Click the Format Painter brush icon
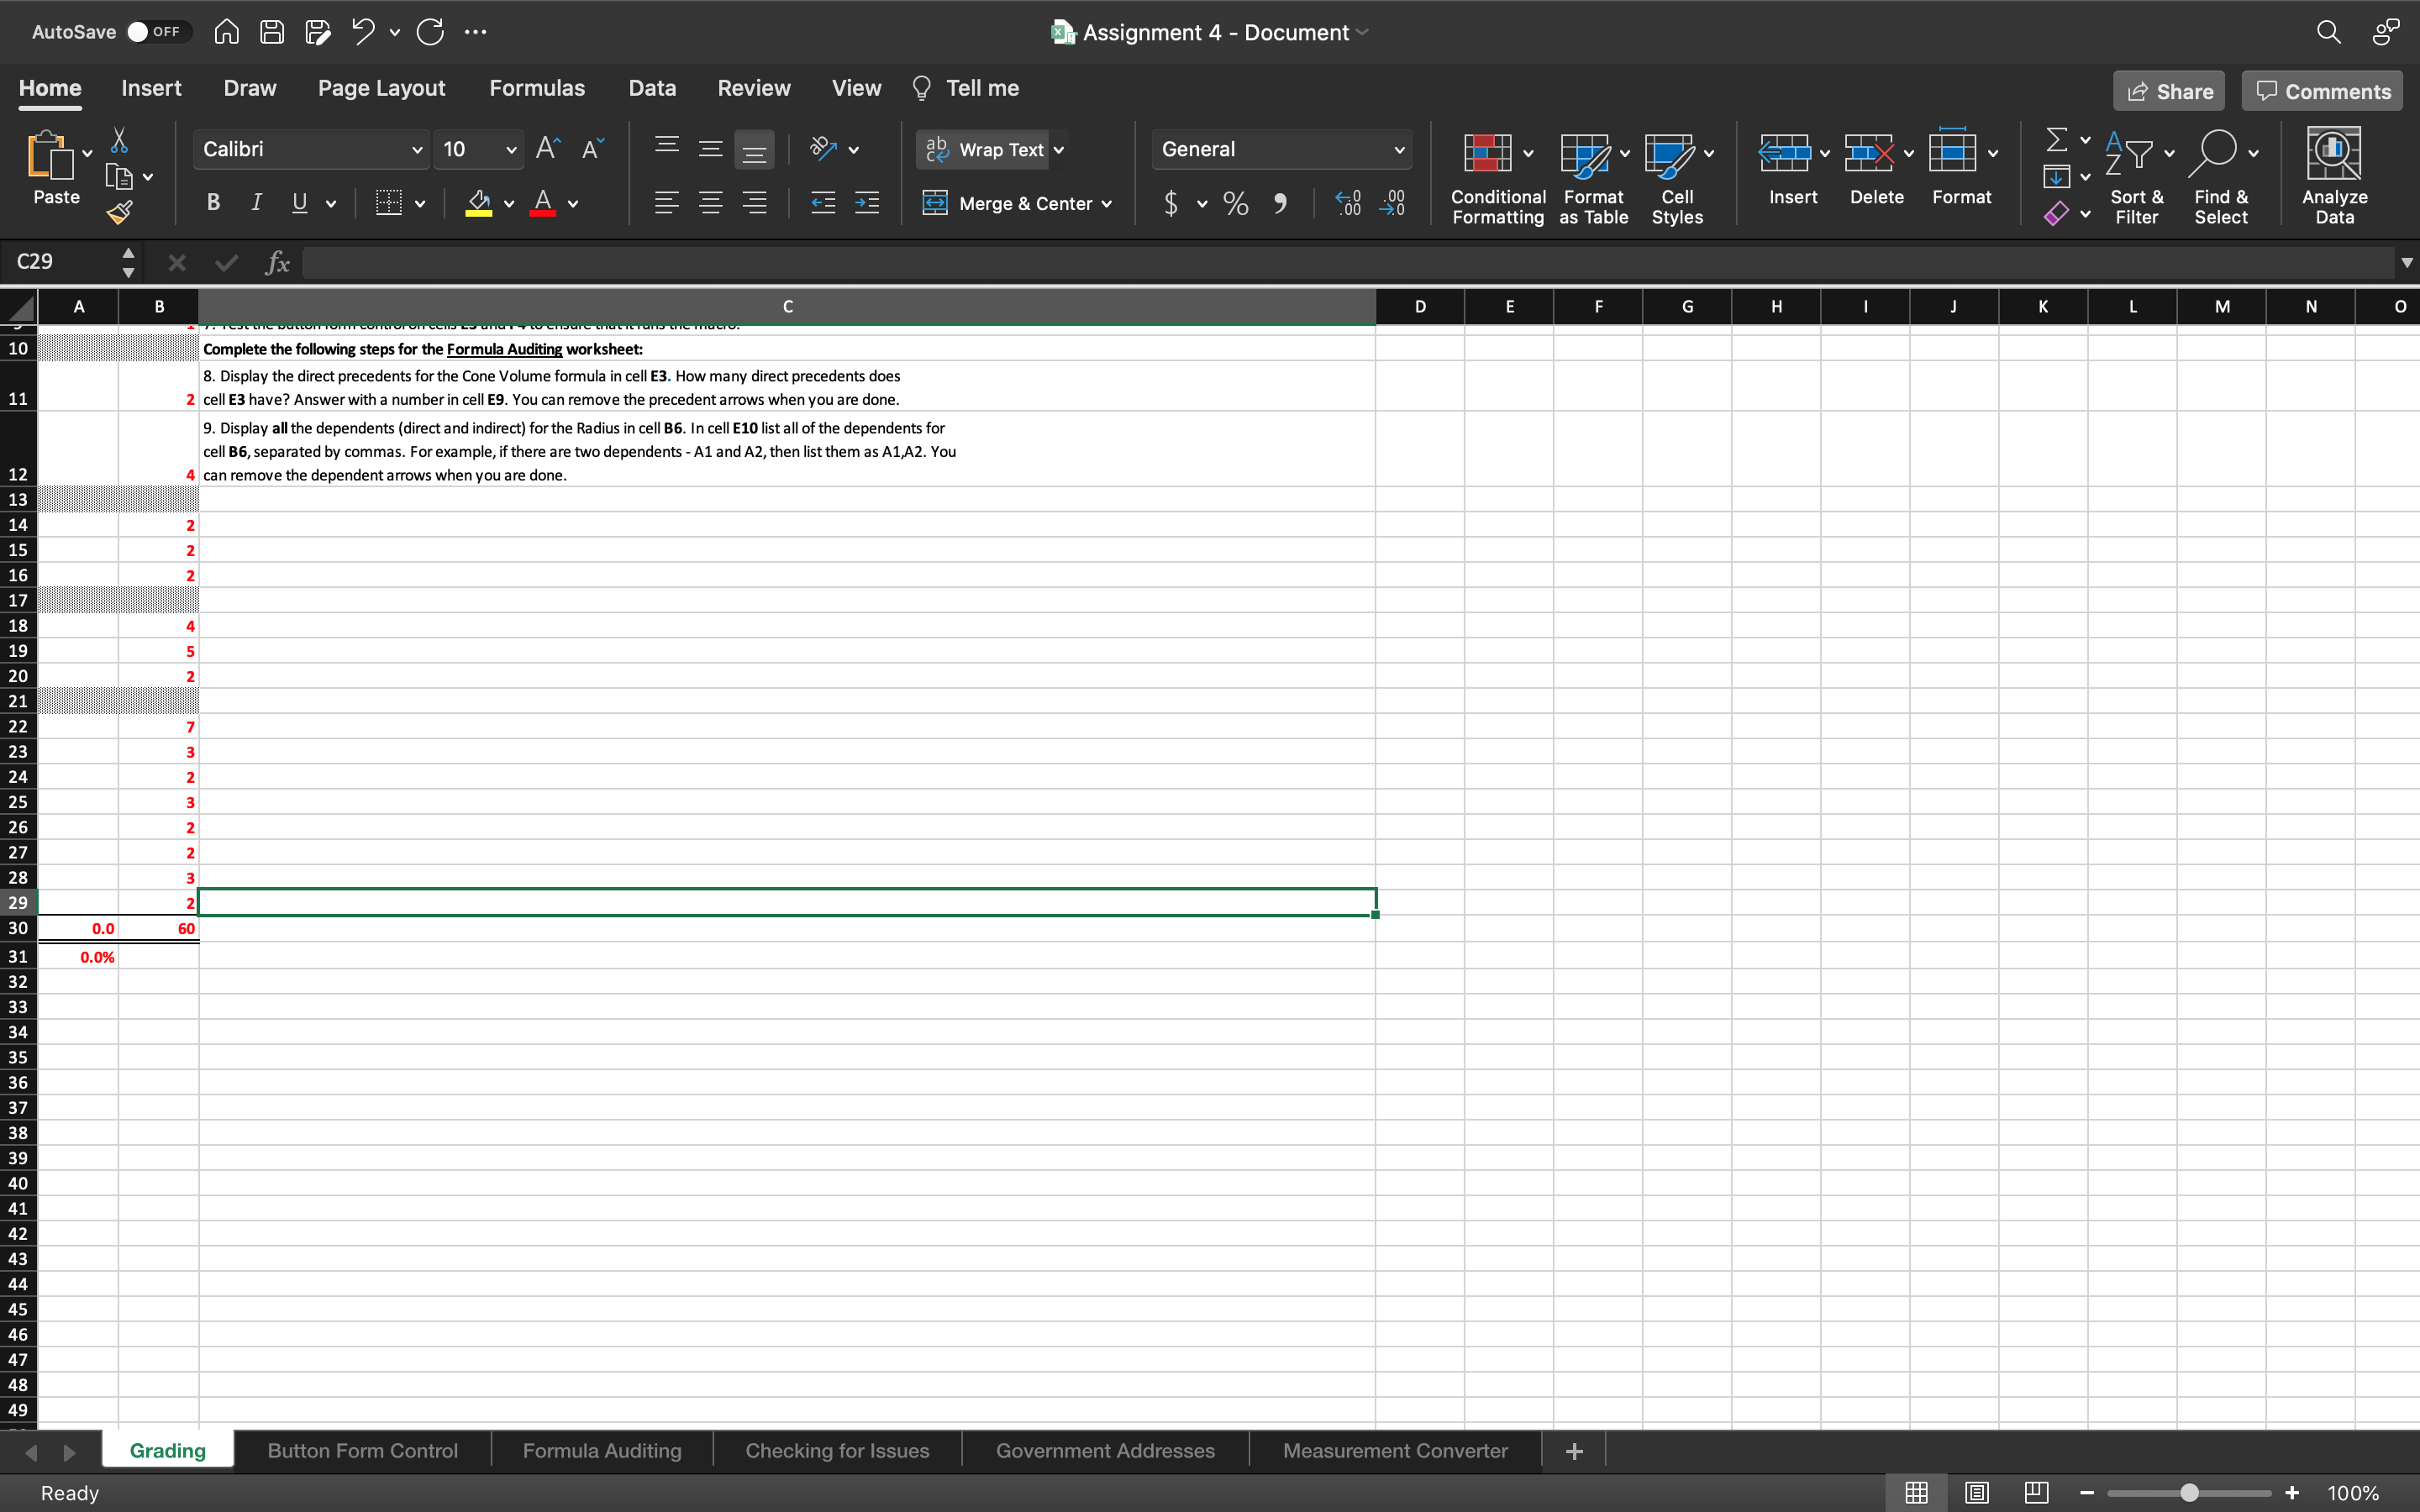 pos(119,211)
